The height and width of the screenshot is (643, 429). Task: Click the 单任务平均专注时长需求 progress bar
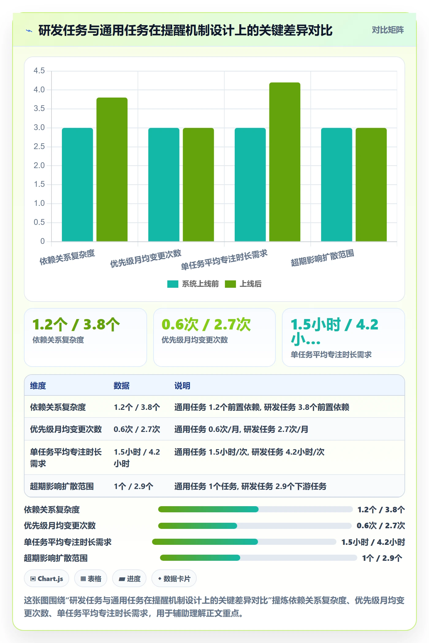[x=244, y=542]
